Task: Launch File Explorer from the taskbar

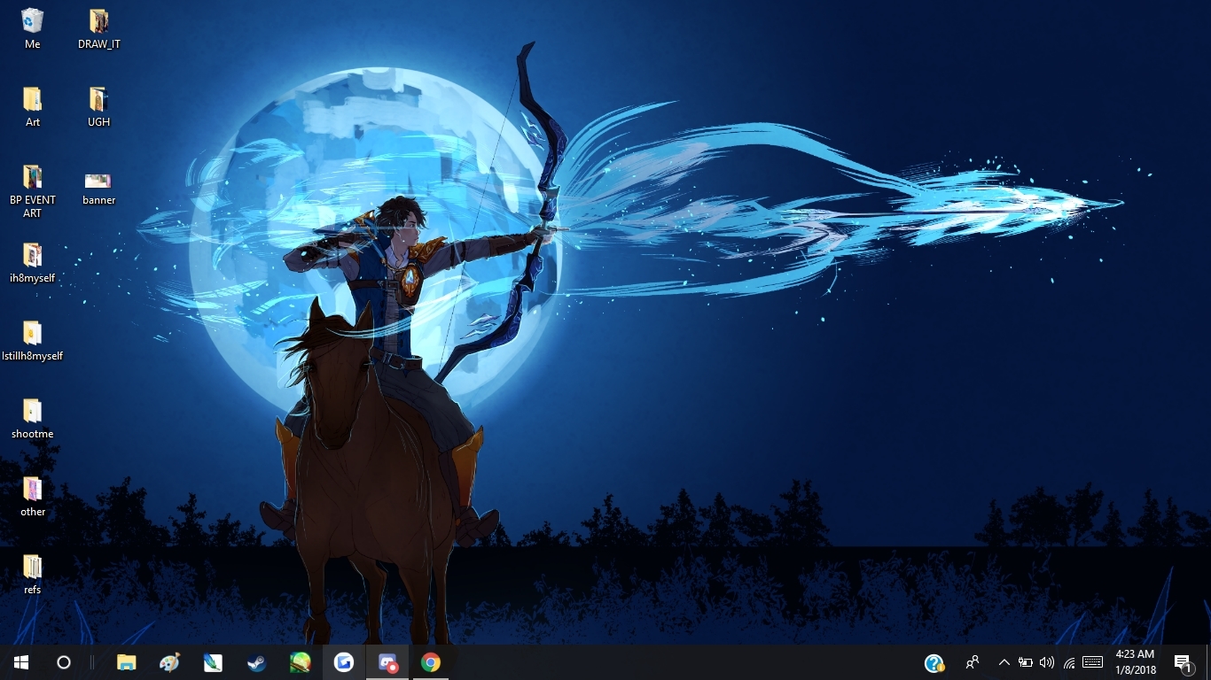Action: click(x=127, y=662)
